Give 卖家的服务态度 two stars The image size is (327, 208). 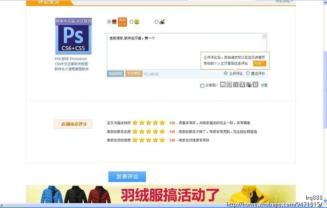click(x=142, y=131)
